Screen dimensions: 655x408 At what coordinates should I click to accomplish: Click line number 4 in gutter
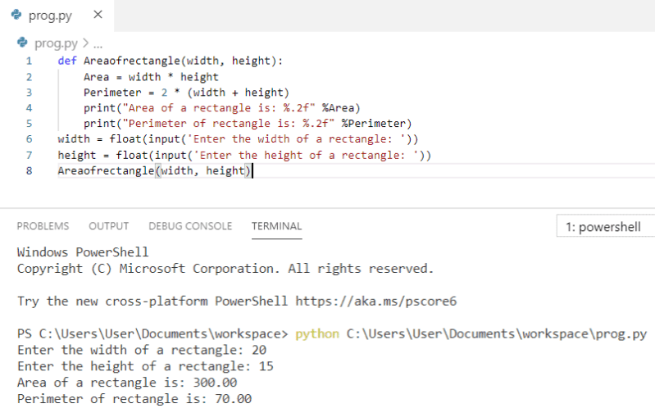29,108
